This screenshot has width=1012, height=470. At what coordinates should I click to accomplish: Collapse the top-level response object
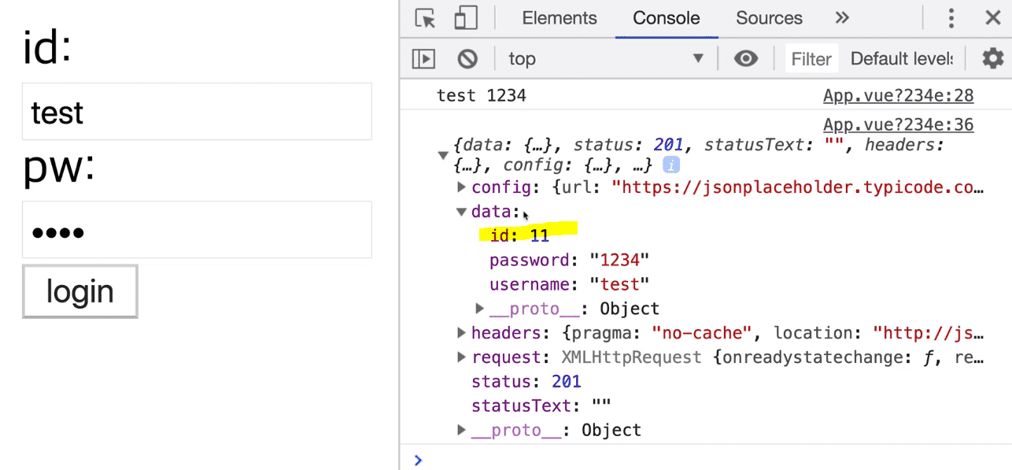tap(443, 155)
